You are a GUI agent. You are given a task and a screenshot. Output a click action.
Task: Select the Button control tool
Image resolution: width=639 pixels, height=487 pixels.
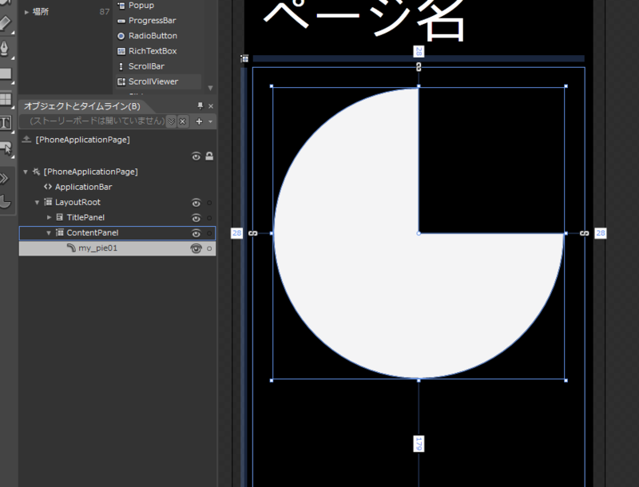click(x=6, y=148)
